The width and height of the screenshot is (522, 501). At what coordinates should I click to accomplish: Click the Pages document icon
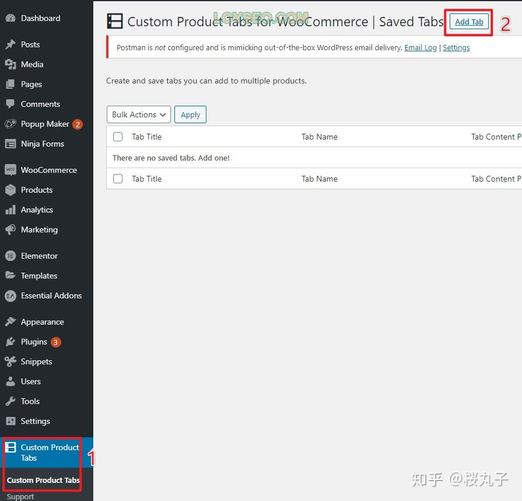[x=10, y=84]
